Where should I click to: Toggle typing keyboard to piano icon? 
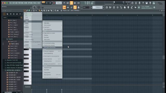pyautogui.click(x=64, y=7)
